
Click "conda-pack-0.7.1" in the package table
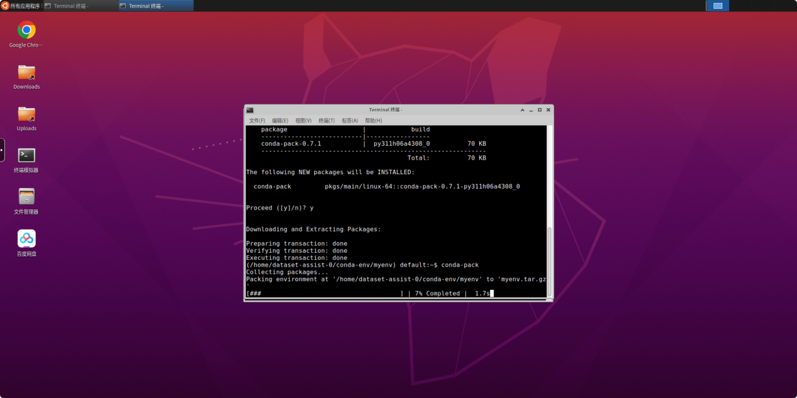pyautogui.click(x=291, y=143)
